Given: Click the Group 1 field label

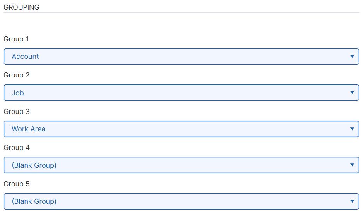Looking at the screenshot, I should (x=16, y=39).
